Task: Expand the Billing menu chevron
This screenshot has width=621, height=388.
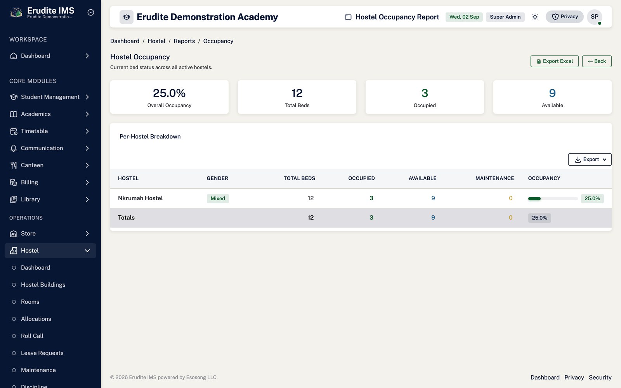Action: (87, 182)
